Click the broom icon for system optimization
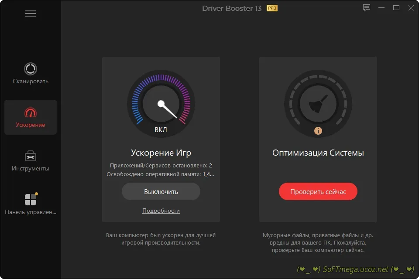 pyautogui.click(x=318, y=105)
